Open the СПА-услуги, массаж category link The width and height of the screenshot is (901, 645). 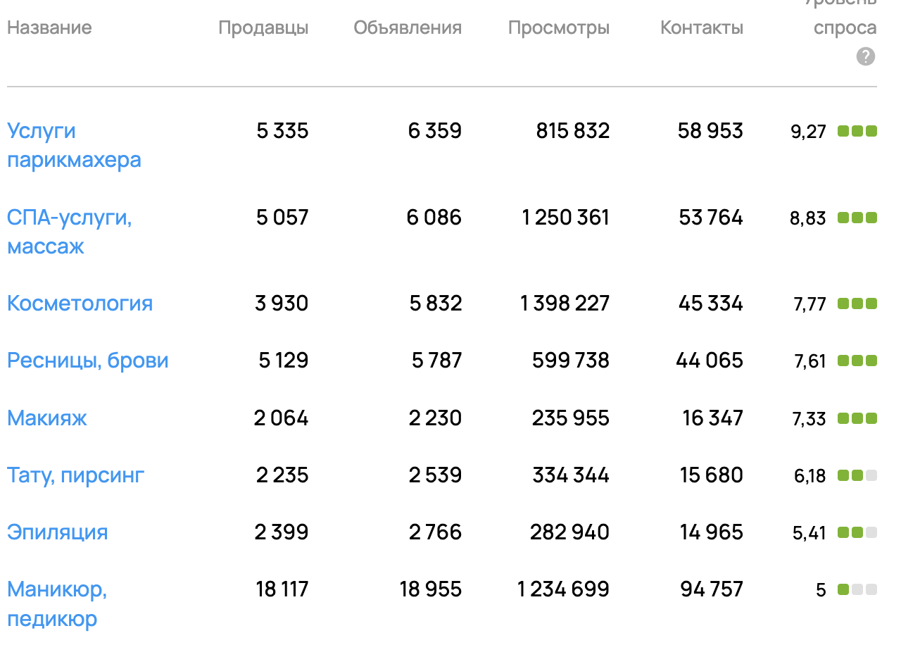pos(70,232)
